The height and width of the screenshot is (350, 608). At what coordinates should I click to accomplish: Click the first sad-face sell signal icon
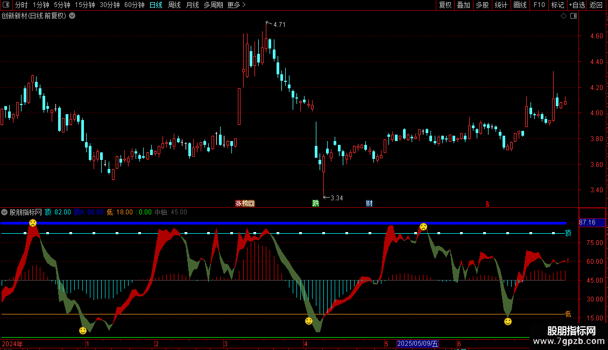(33, 223)
